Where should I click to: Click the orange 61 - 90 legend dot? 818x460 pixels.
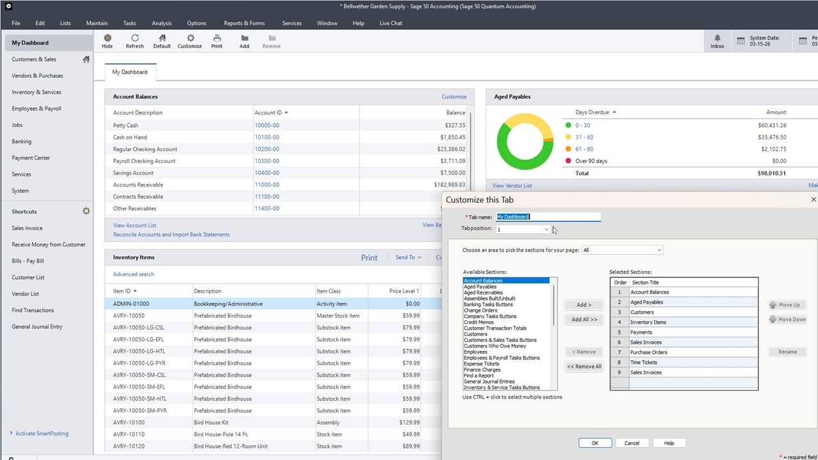point(568,149)
